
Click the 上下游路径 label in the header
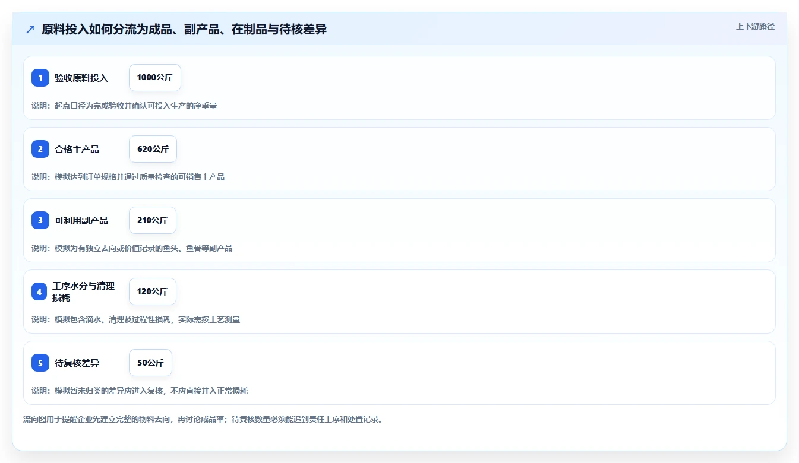(x=755, y=26)
